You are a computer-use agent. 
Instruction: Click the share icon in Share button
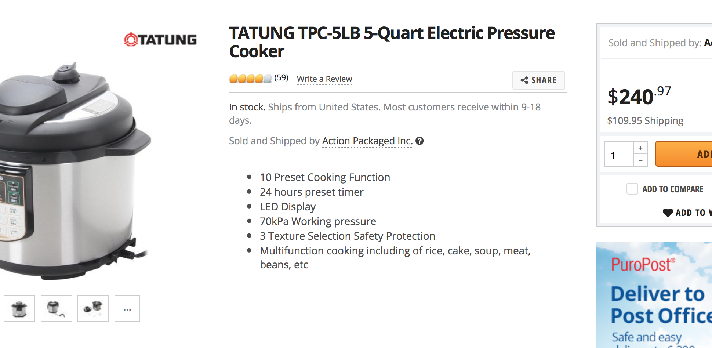click(x=524, y=80)
